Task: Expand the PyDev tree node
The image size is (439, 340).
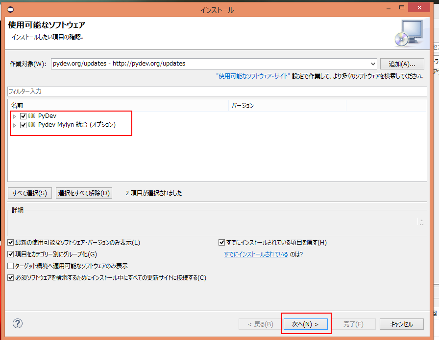Action: click(x=15, y=116)
